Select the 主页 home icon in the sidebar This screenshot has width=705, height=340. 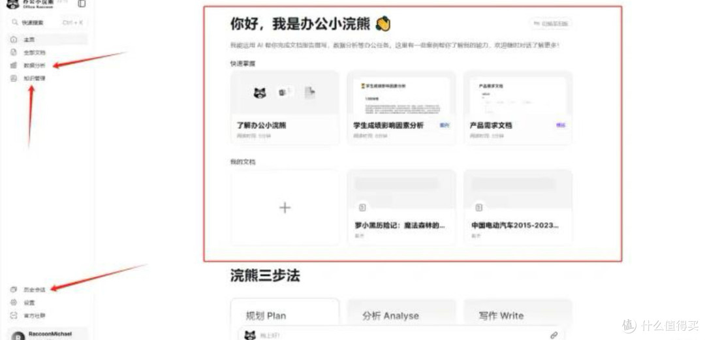click(x=14, y=40)
